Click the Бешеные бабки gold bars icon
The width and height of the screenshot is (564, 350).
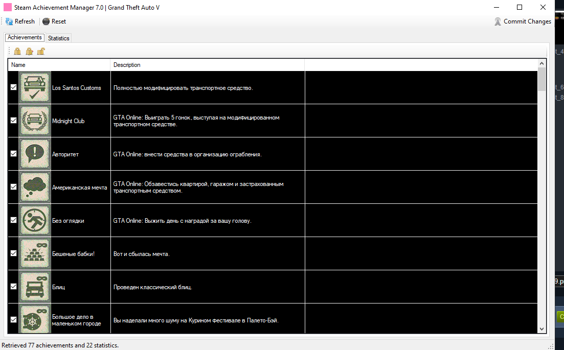[x=35, y=253]
